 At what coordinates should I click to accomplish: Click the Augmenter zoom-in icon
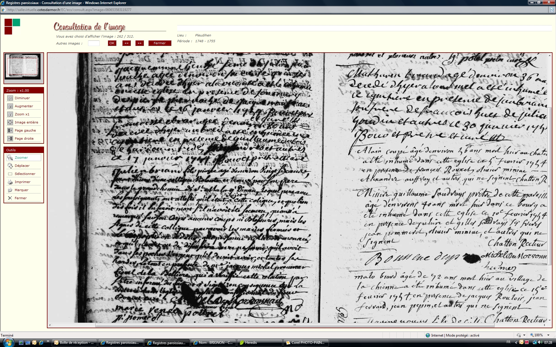(10, 106)
